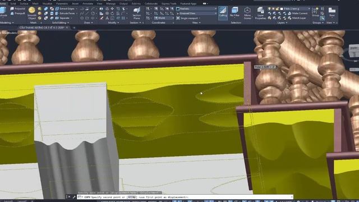Activate the Presspull tool
359x202 pixels.
pos(18,13)
